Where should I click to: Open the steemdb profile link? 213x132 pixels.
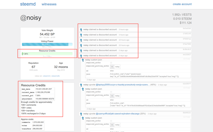tap(55, 76)
